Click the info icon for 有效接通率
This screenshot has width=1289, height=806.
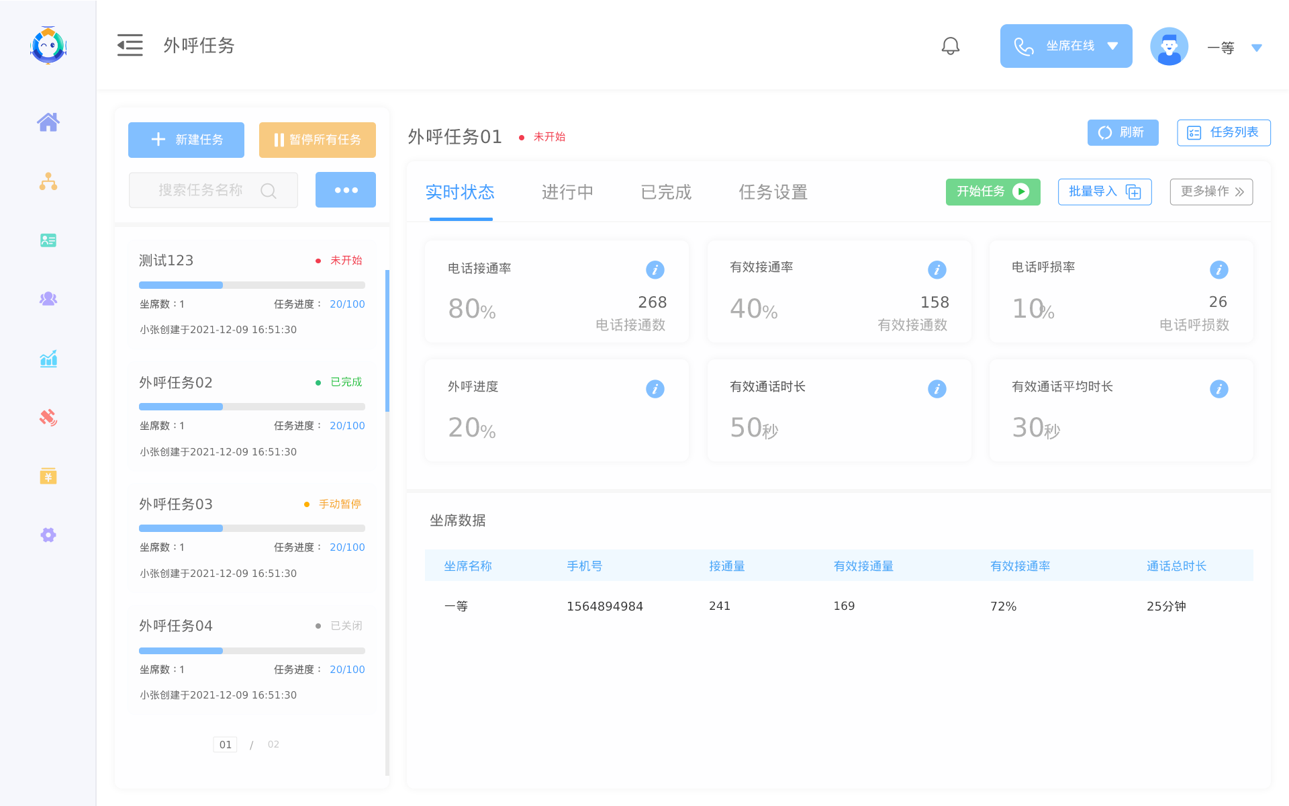tap(937, 269)
